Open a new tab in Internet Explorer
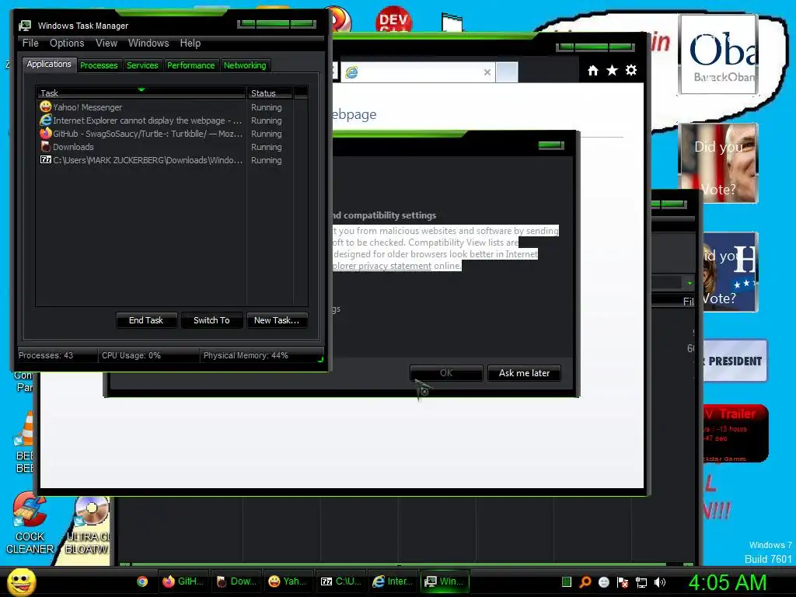Screen dimensions: 796x597 507,72
